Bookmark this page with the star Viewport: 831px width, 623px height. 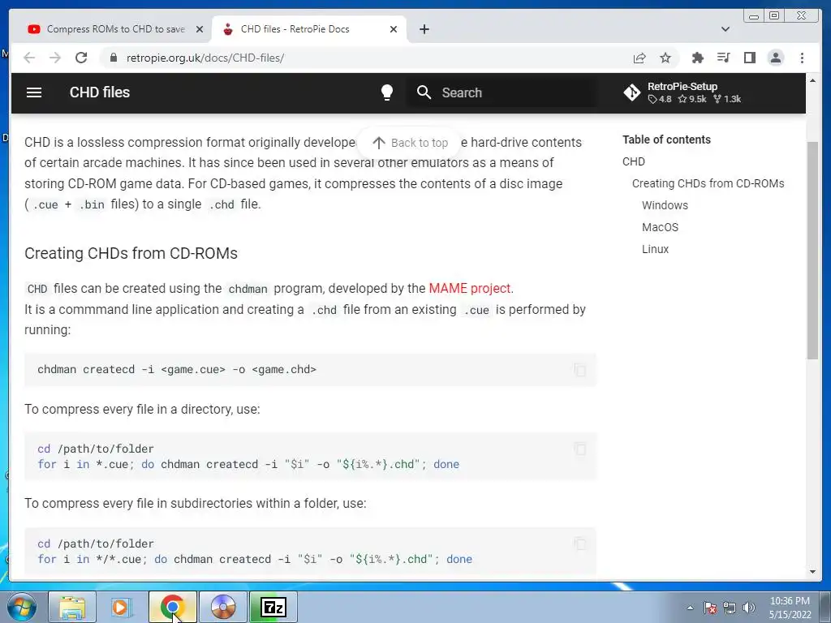[x=665, y=58]
